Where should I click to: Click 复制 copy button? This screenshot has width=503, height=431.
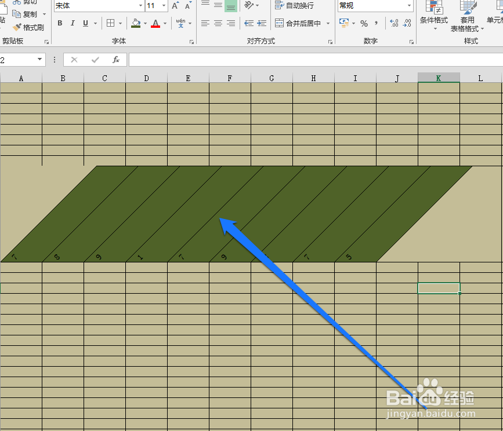[x=25, y=14]
